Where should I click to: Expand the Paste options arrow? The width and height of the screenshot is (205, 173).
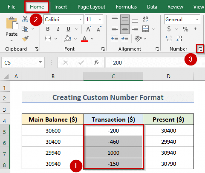(x=11, y=40)
